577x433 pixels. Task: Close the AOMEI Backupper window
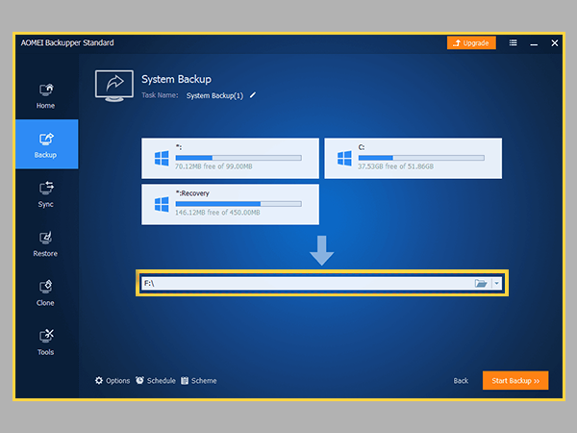pos(555,43)
